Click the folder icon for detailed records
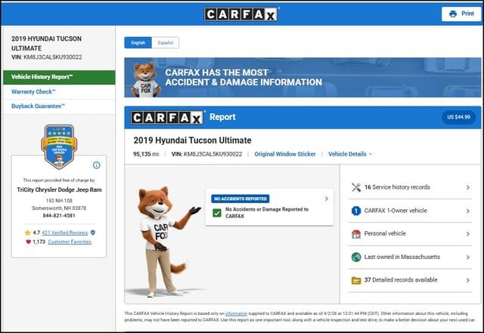 (x=355, y=280)
